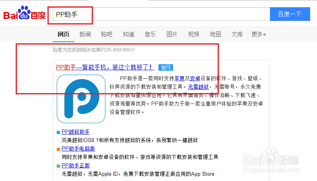The height and width of the screenshot is (181, 317).
Task: Open the PP助手电脑版 link
Action: pos(78,149)
